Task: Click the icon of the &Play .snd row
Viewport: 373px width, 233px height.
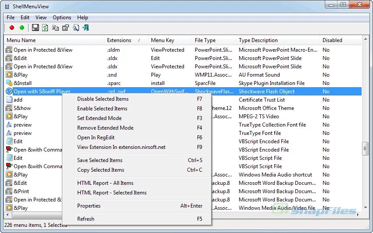Action: tap(9, 75)
